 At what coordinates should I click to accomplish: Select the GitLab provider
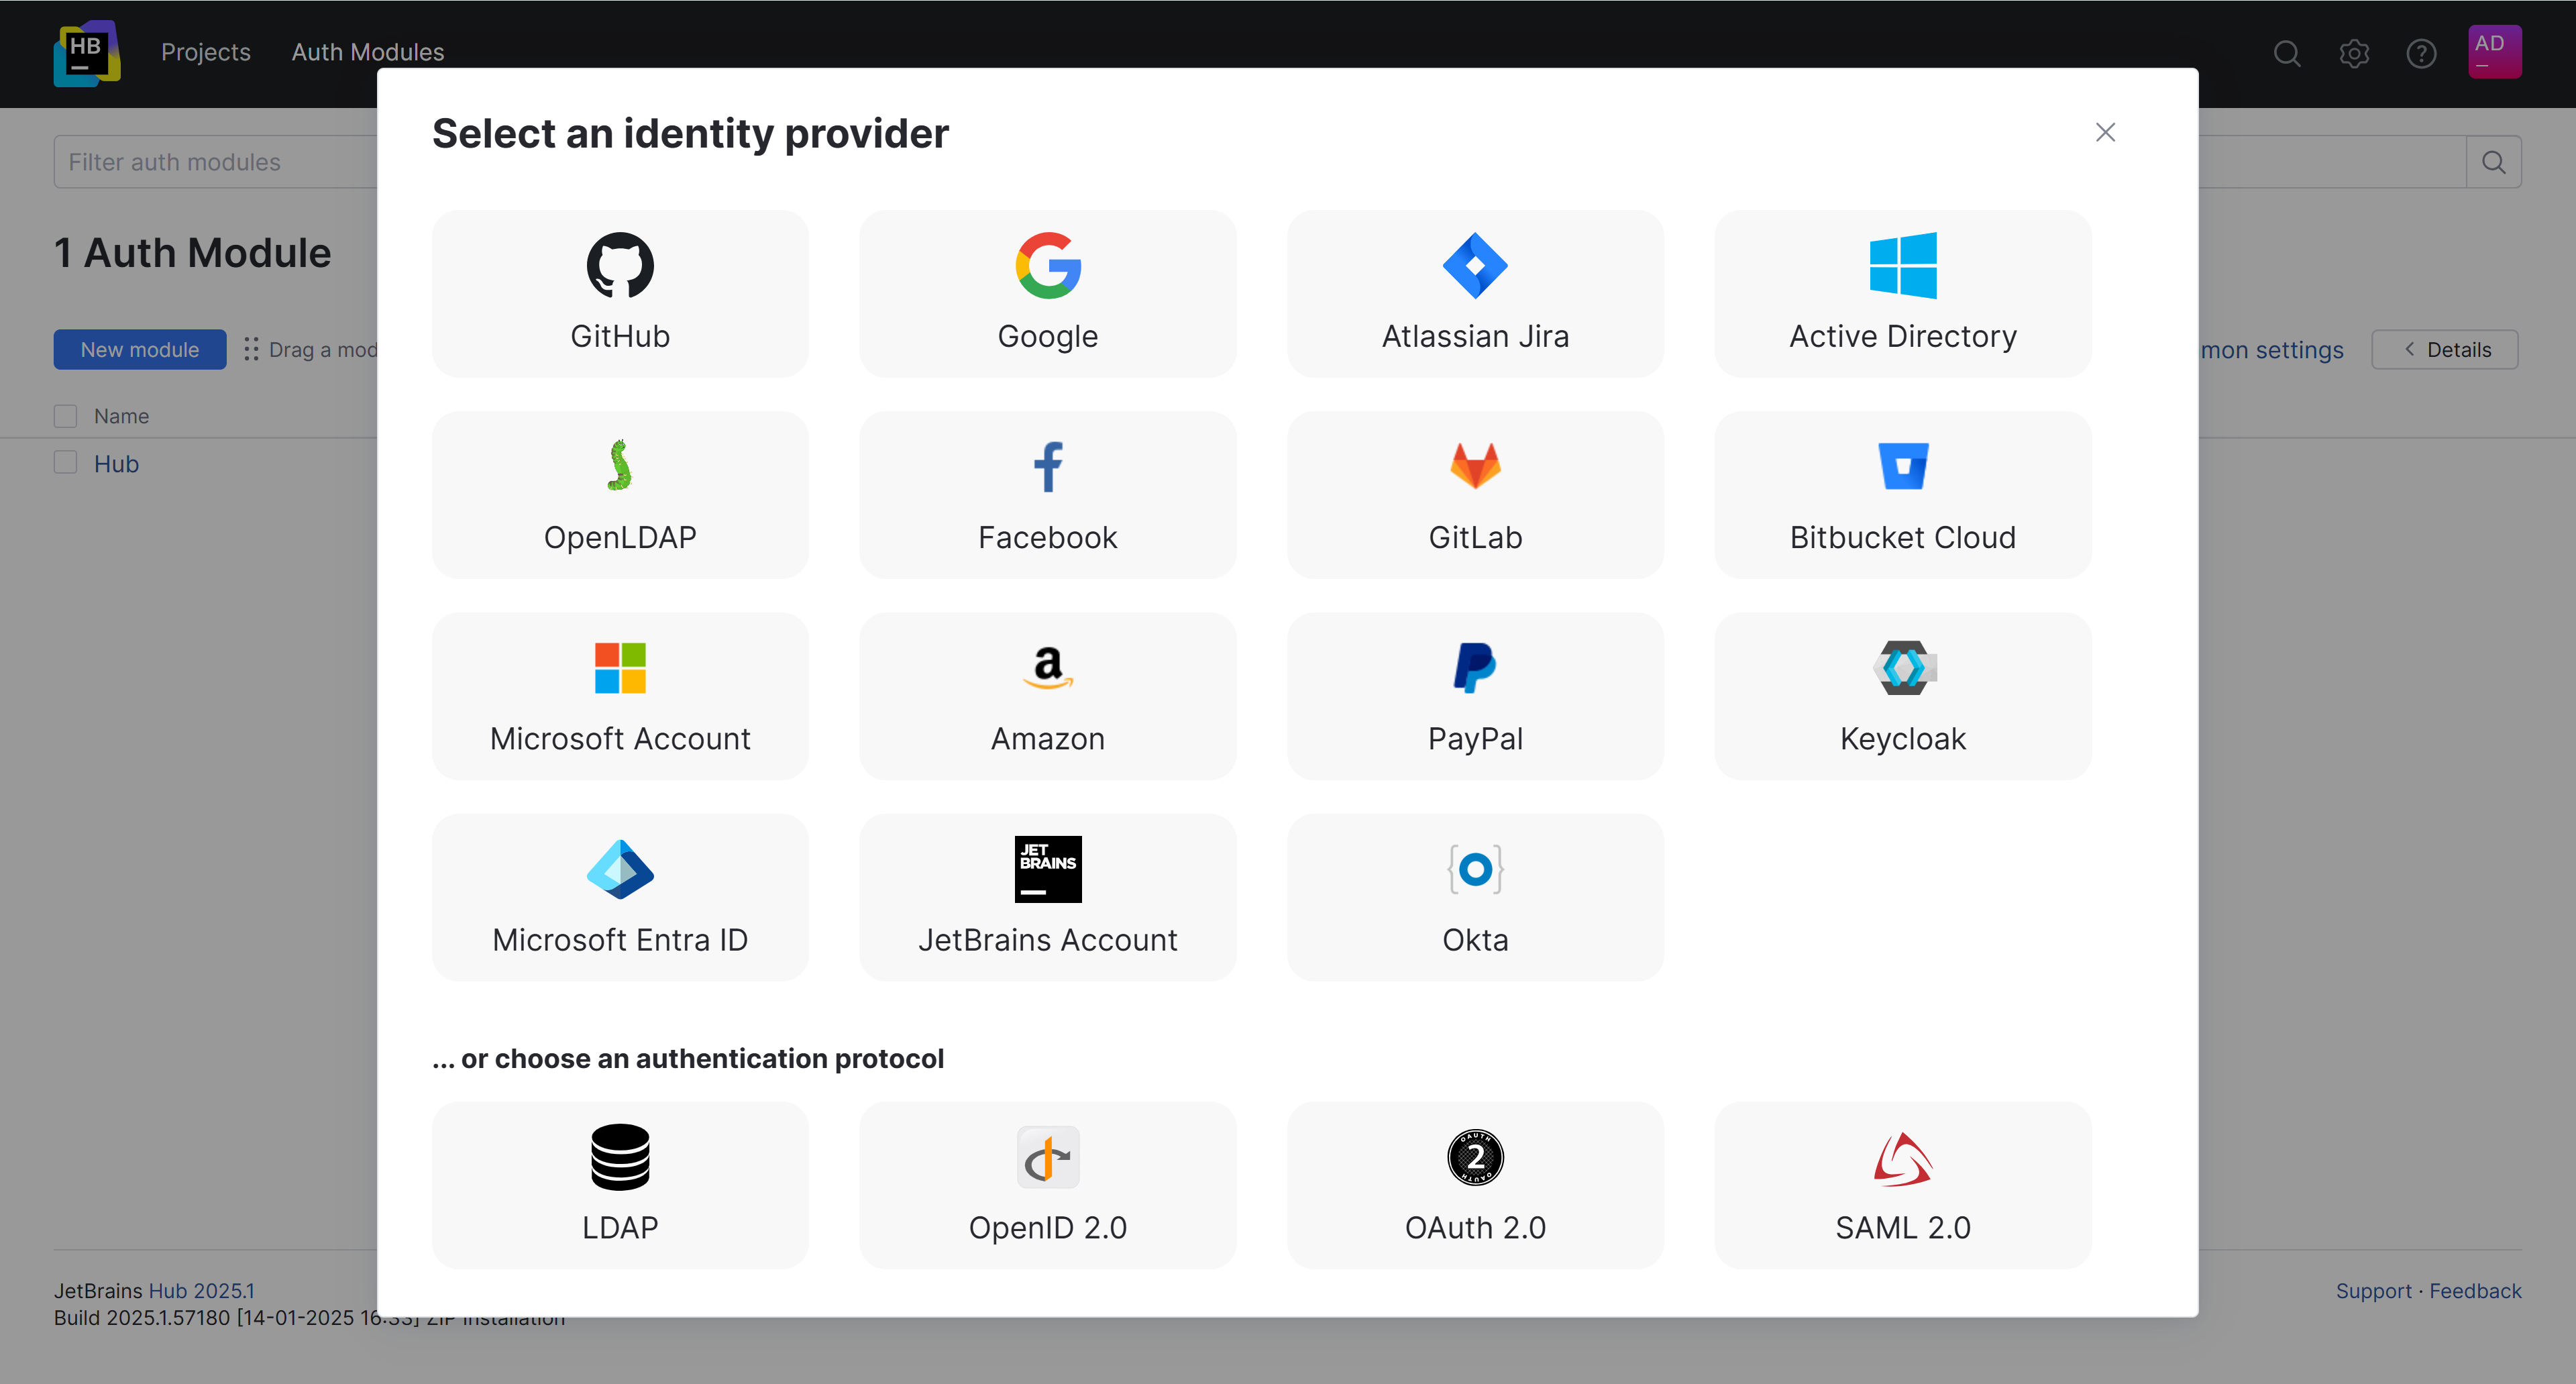1474,495
